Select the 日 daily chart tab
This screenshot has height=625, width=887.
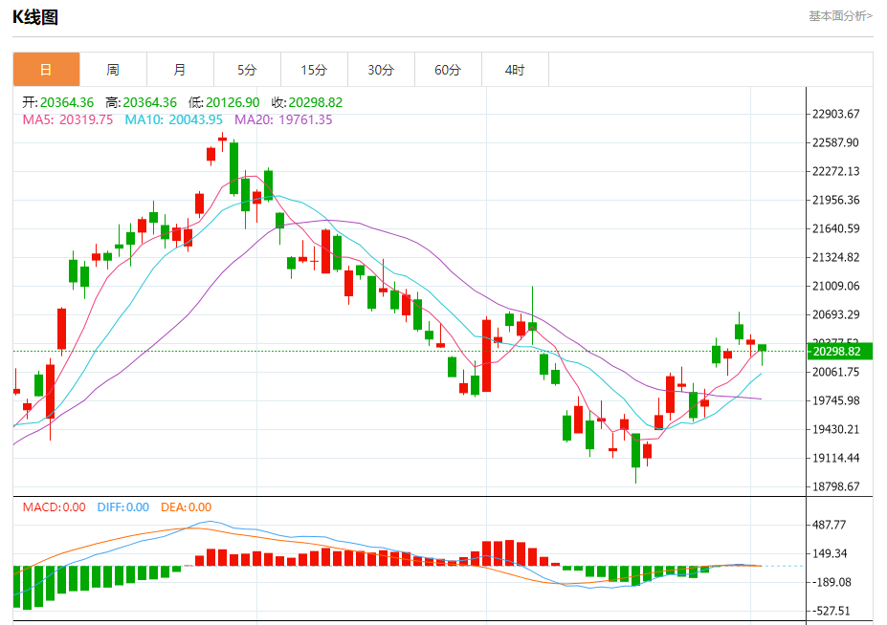[46, 70]
